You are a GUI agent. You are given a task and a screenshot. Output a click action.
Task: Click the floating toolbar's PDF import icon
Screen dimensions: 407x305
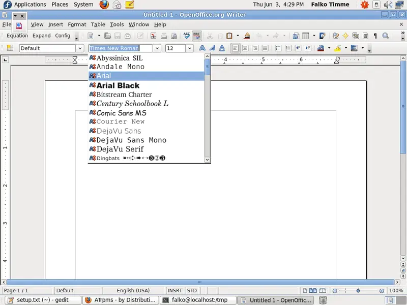coord(19,26)
